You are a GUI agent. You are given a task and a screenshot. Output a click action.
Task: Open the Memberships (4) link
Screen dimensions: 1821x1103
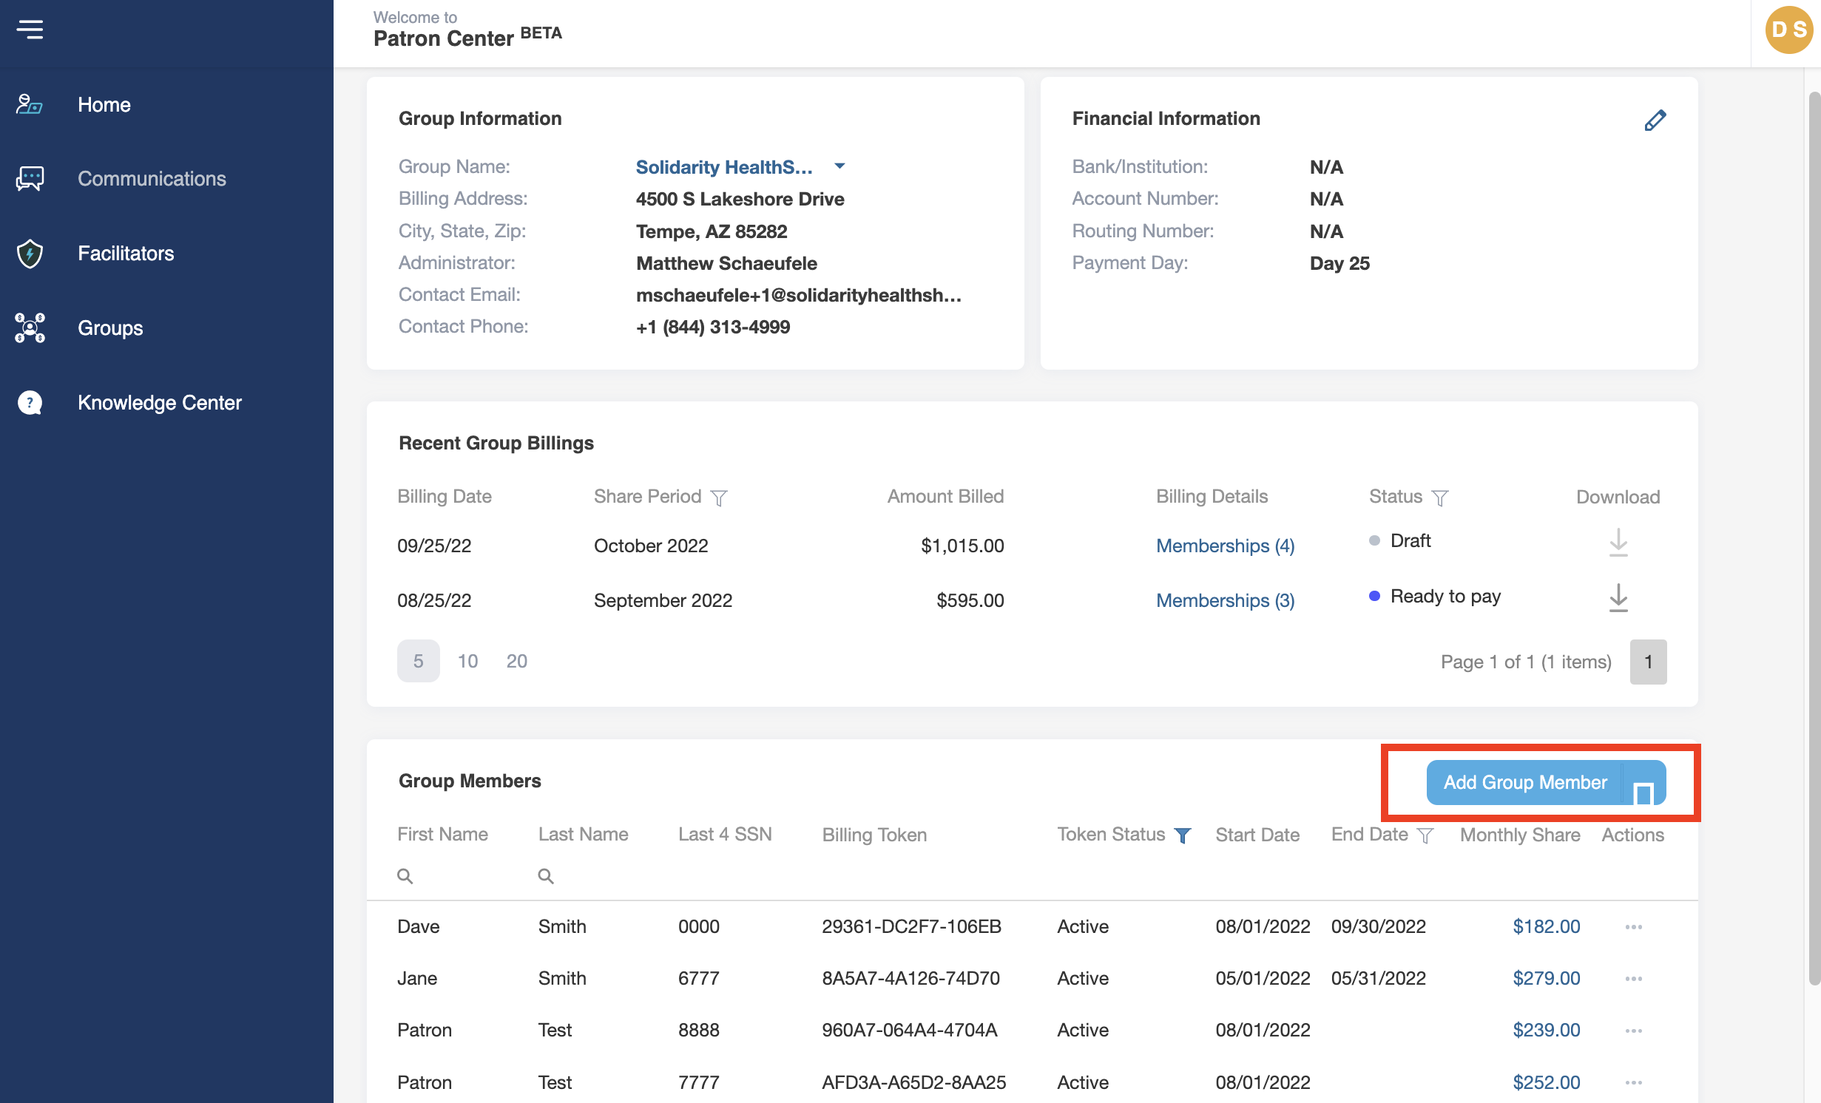1225,546
